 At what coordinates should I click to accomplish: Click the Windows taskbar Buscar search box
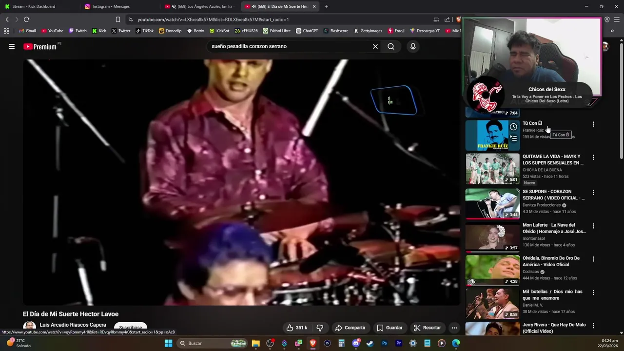click(x=213, y=343)
